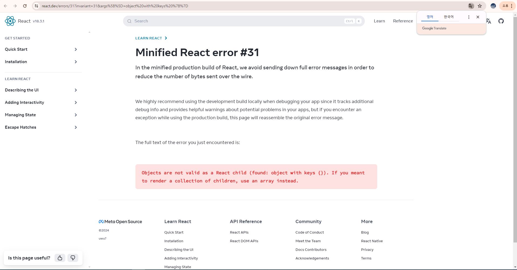
Task: Open the GitHub repository icon
Action: tap(501, 21)
